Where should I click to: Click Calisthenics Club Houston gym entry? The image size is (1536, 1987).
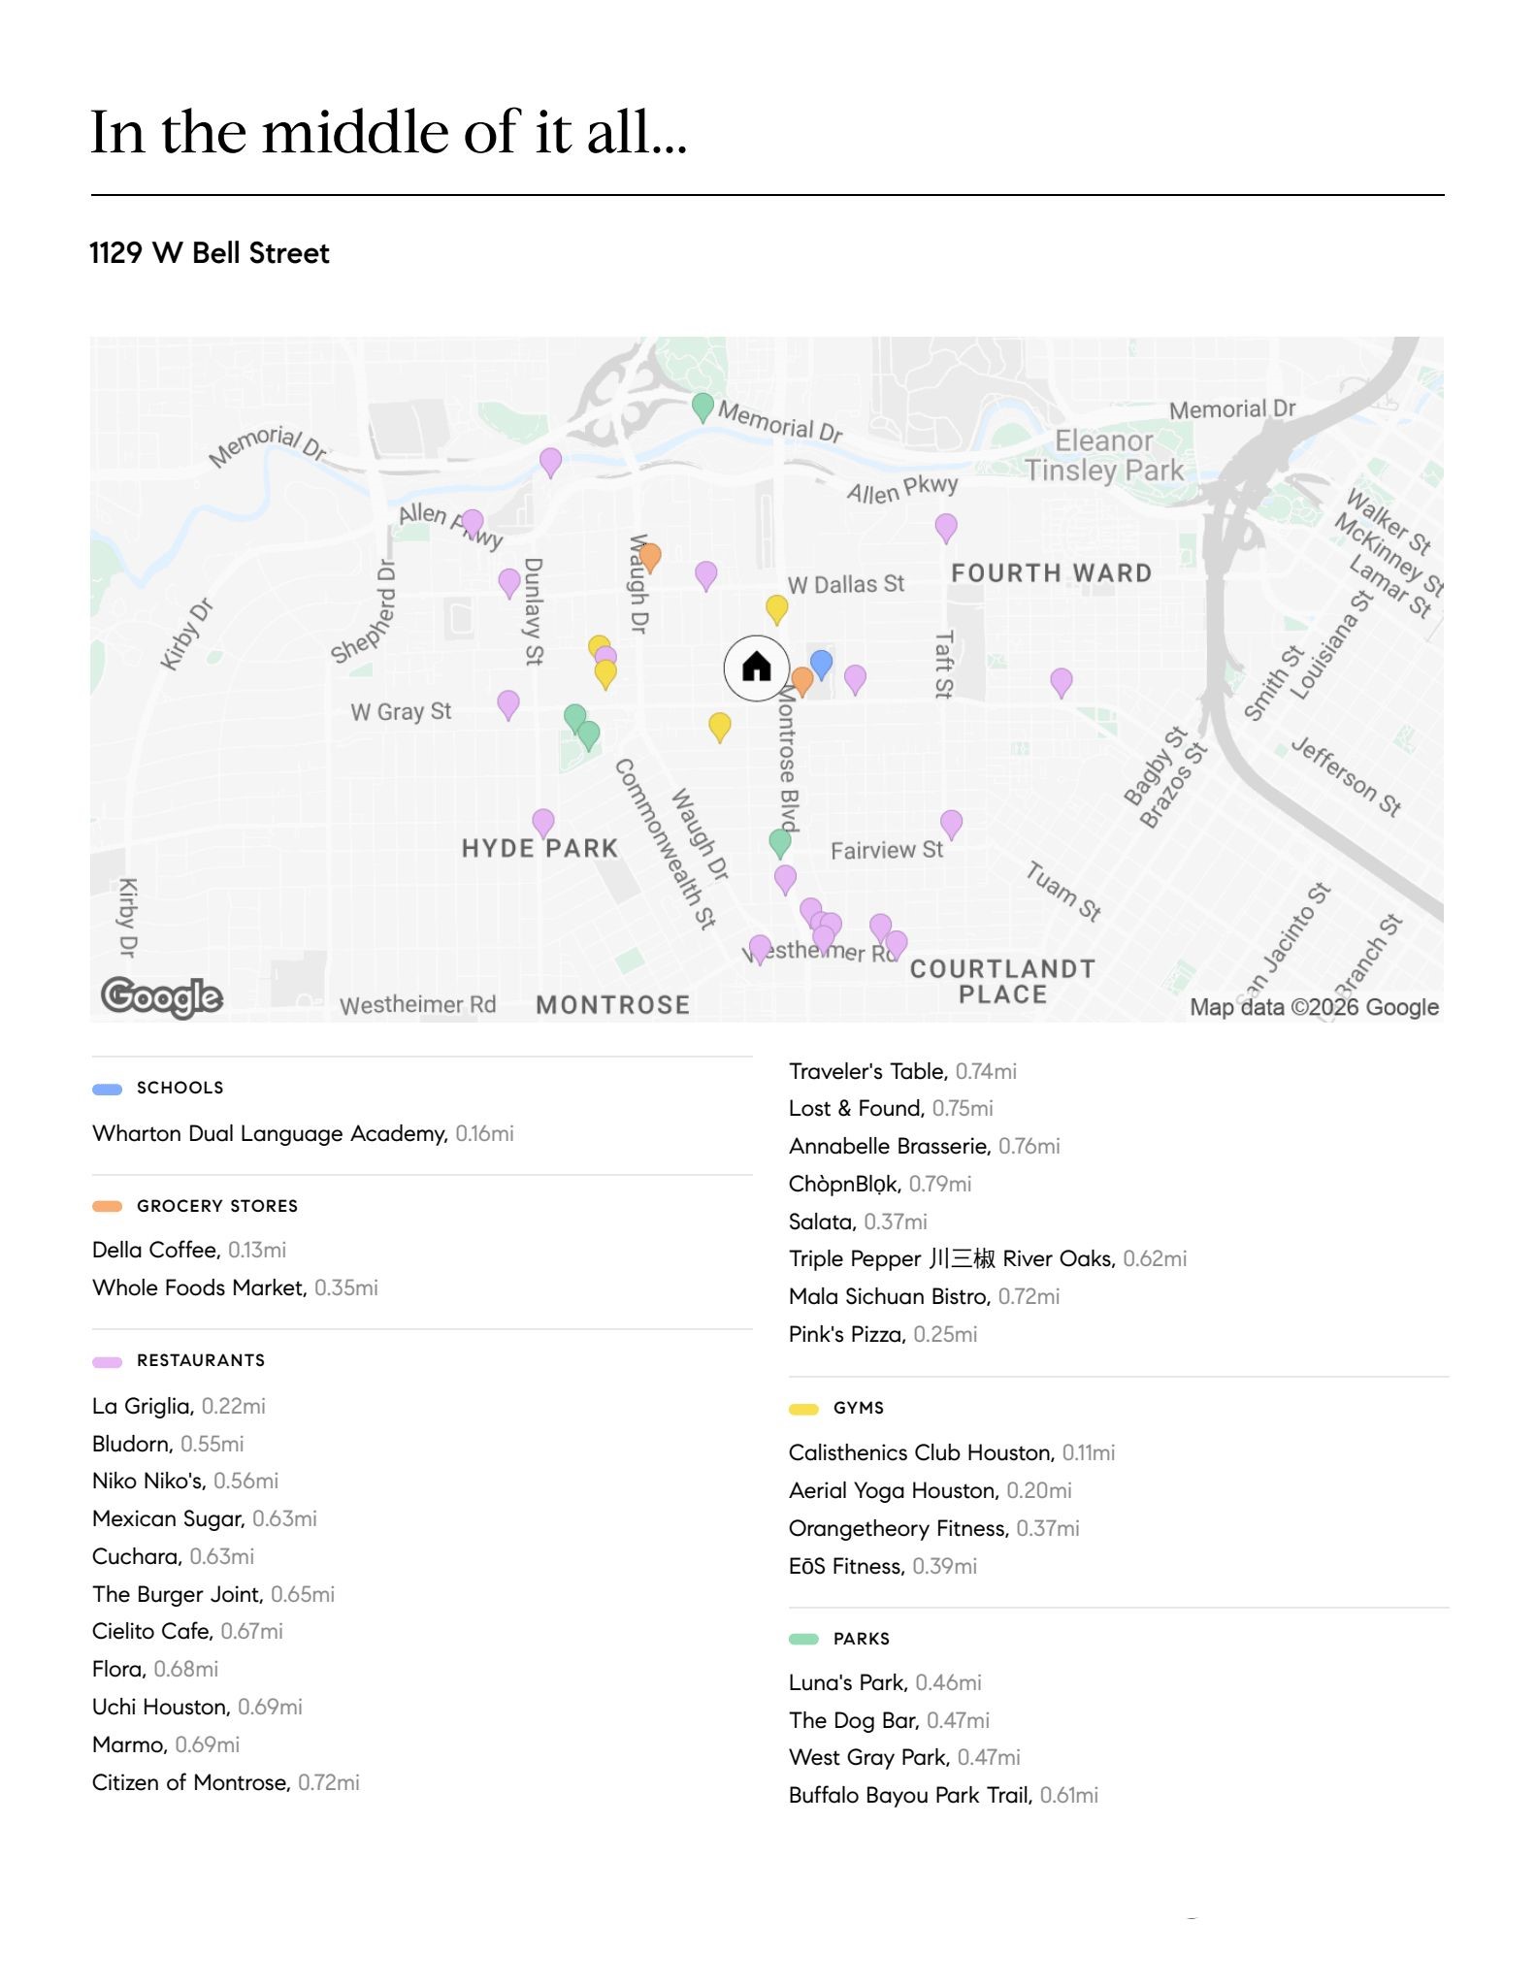tap(952, 1452)
